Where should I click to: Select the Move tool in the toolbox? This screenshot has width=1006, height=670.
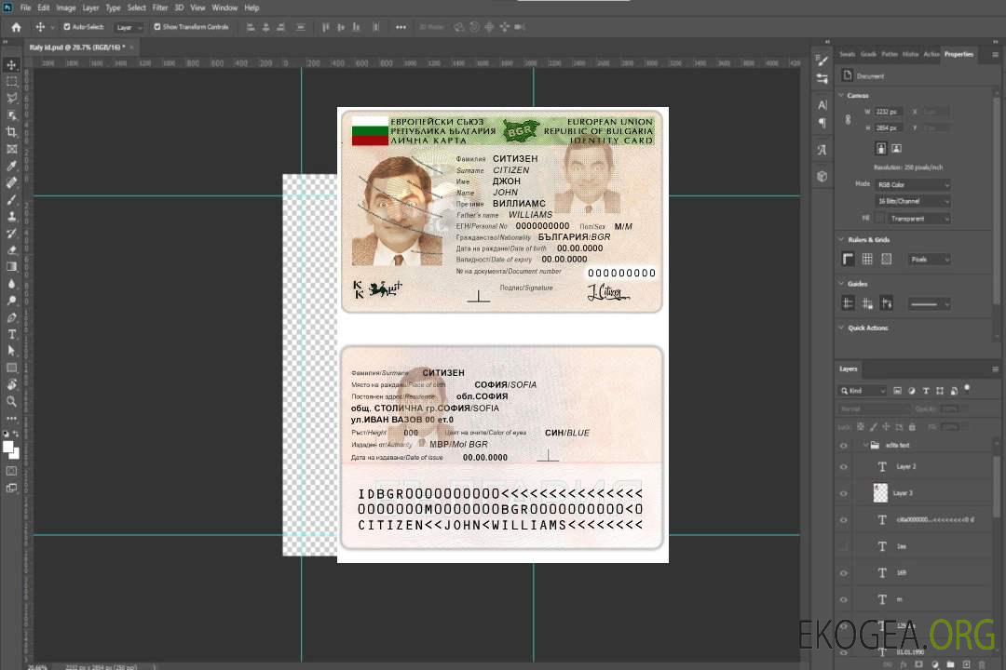coord(11,65)
